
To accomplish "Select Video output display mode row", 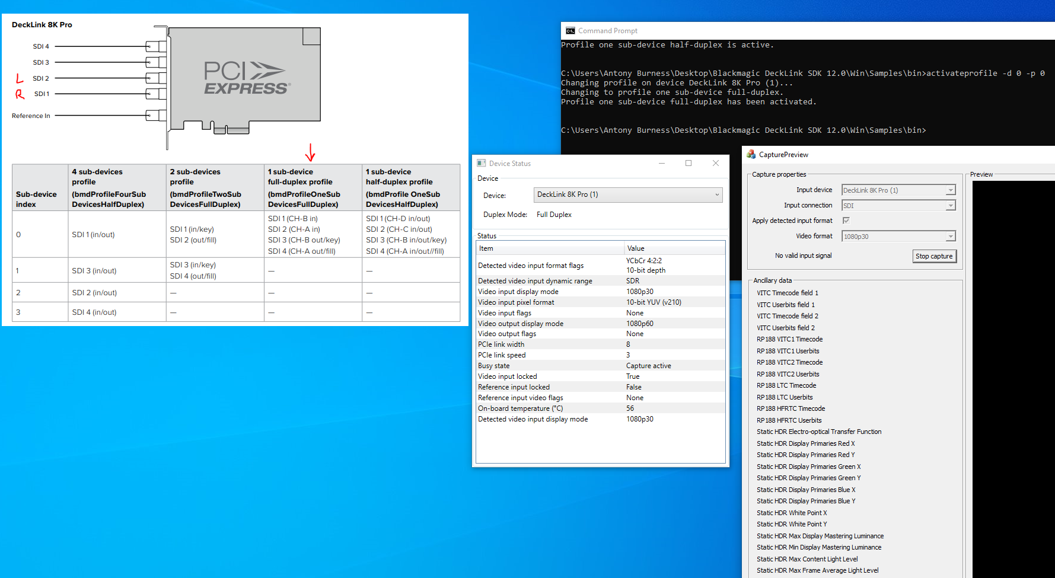I will (601, 324).
